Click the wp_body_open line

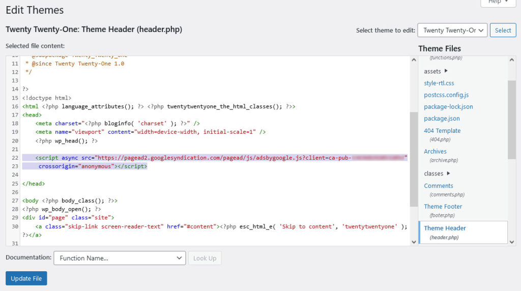[62, 209]
